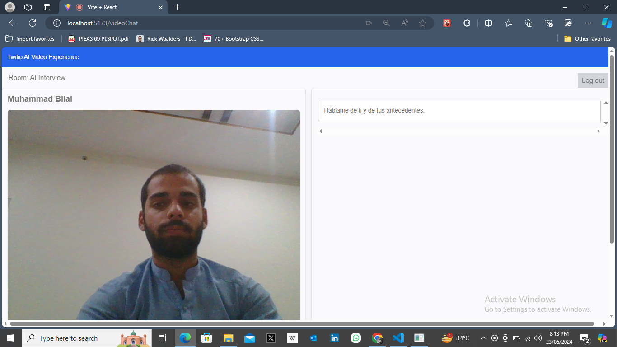The height and width of the screenshot is (347, 617).
Task: Click the question box scroll-up arrow
Action: tap(606, 103)
